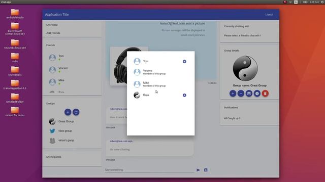Click Vincent's avatar in the Friends list
The image size is (325, 182).
click(52, 70)
